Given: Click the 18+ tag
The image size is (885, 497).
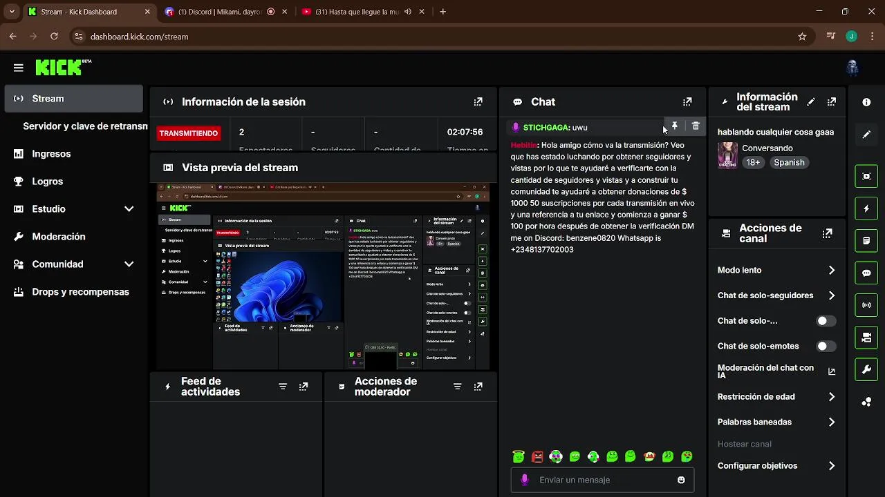Looking at the screenshot, I should (x=753, y=163).
